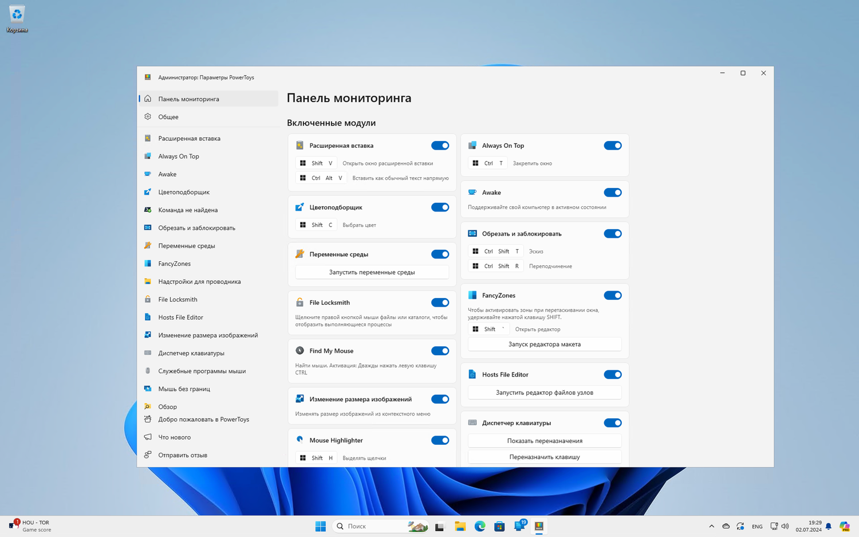Open Microsoft Store from the taskbar
The height and width of the screenshot is (537, 859).
click(499, 526)
